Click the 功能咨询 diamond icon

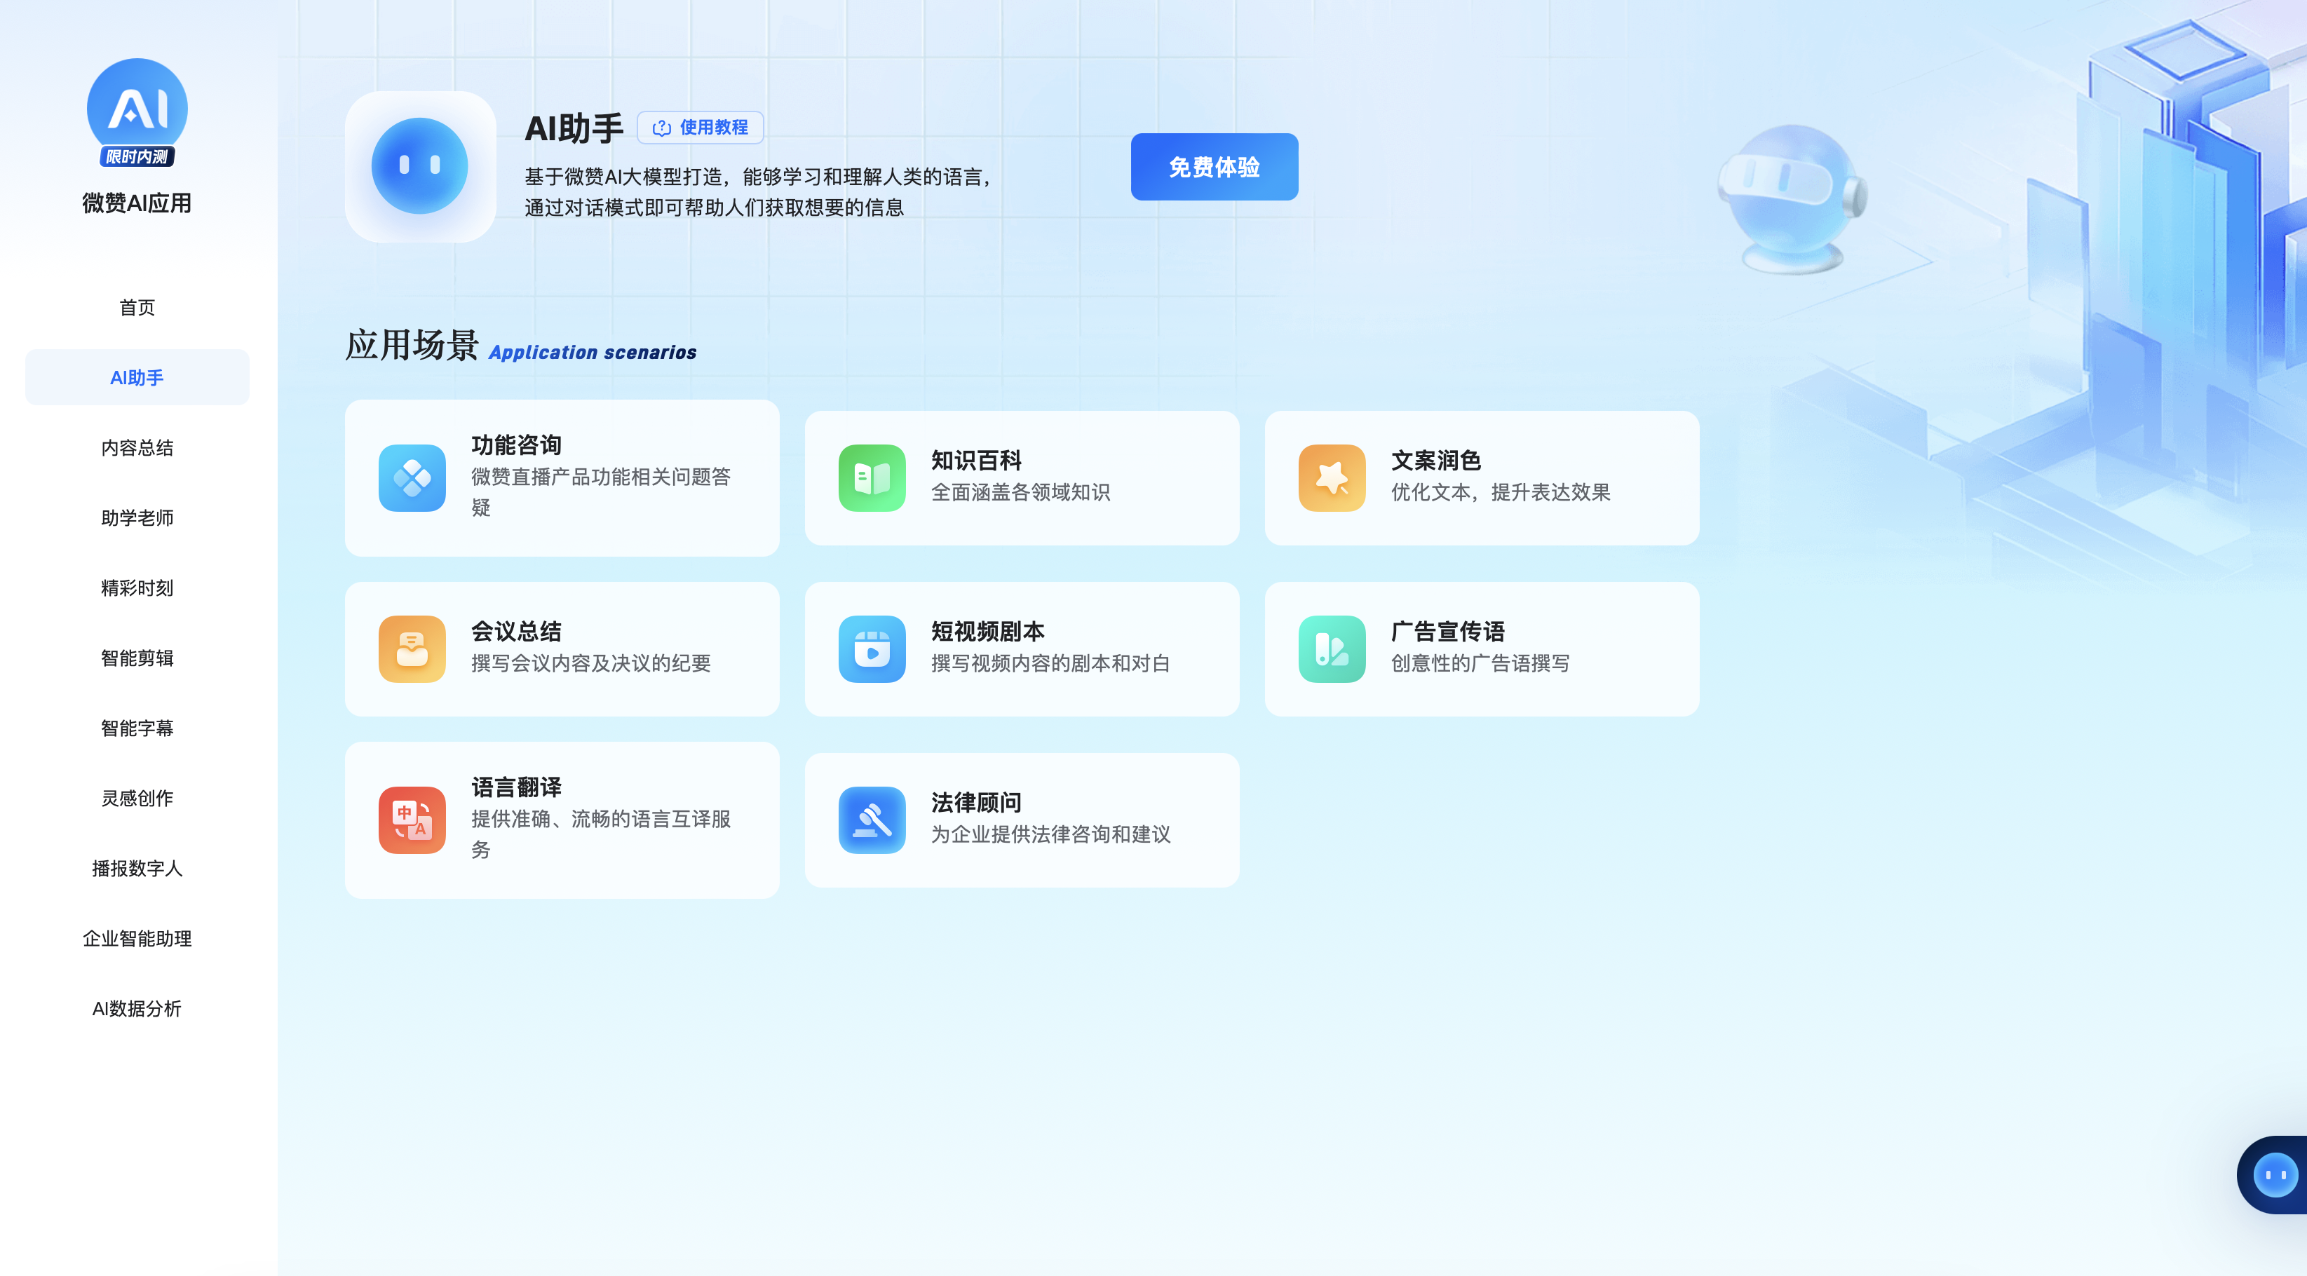tap(412, 478)
